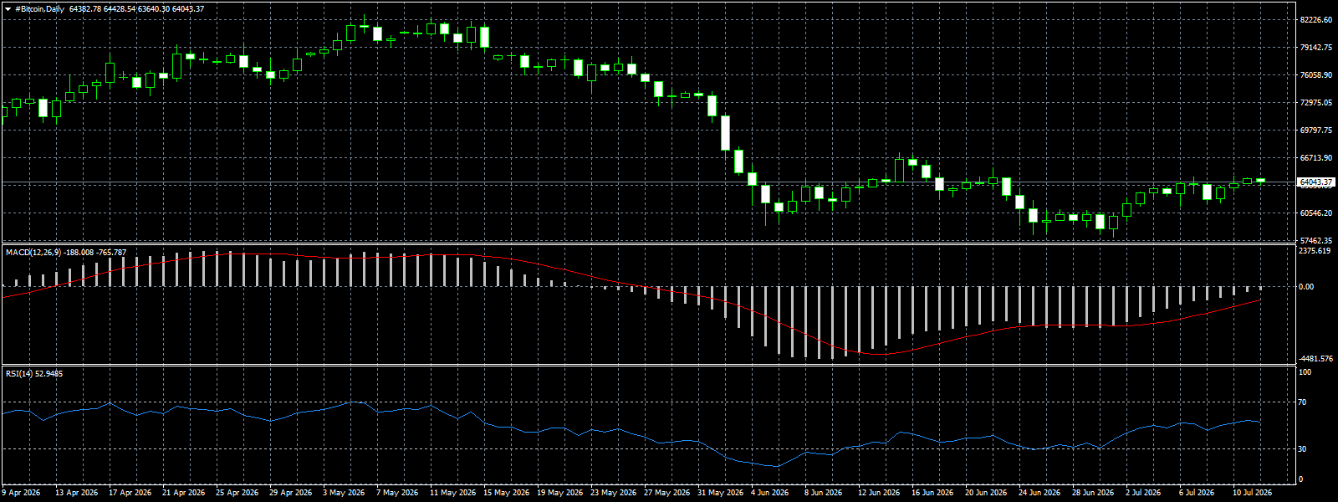Viewport: 1338px width, 502px height.
Task: Click price scale value 76058.90
Action: 1316,75
